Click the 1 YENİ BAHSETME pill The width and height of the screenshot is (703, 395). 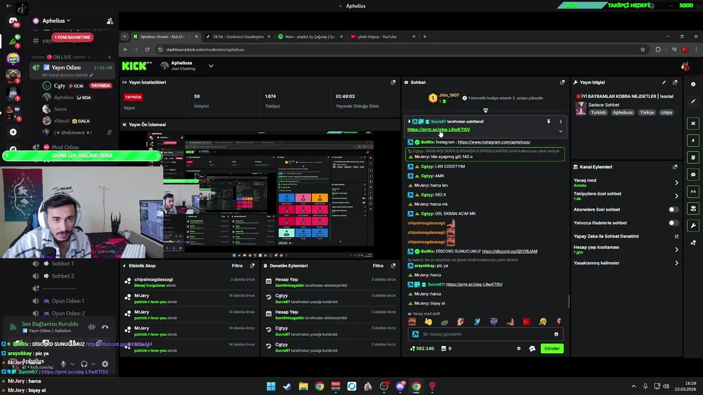[72, 37]
